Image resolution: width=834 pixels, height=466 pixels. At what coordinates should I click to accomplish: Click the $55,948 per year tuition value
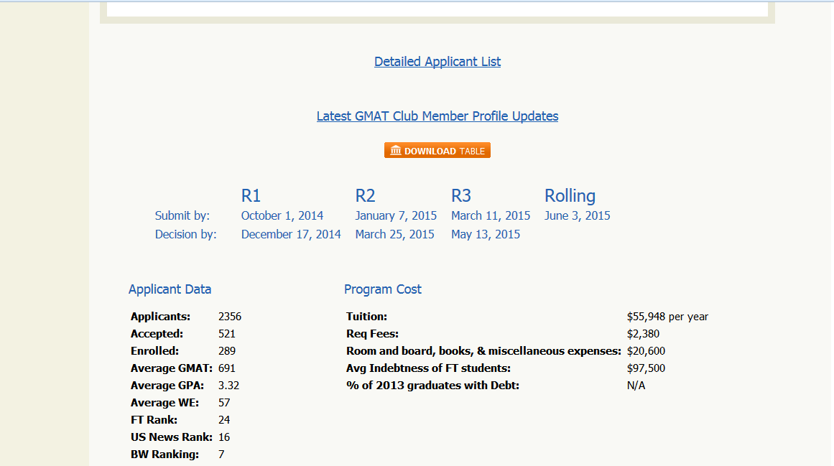pyautogui.click(x=667, y=317)
